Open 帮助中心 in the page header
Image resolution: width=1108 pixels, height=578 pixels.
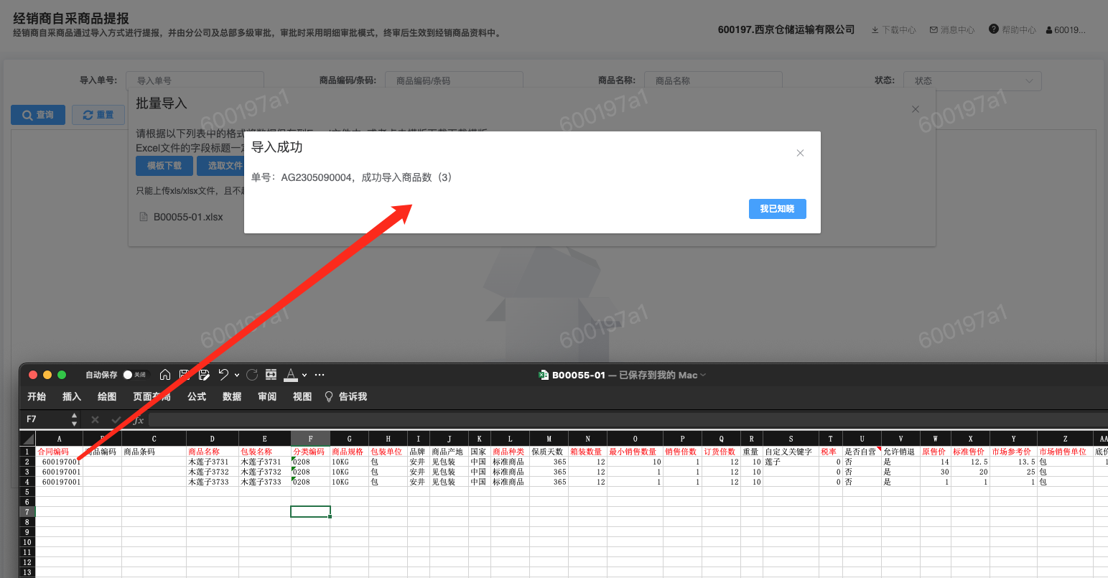tap(1012, 29)
